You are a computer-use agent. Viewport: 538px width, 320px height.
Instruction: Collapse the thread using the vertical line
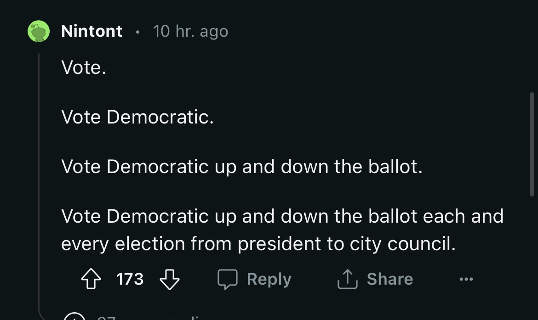[39, 184]
